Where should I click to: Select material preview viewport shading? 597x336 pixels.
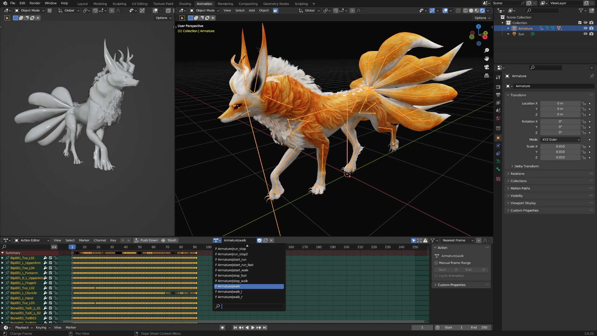(477, 11)
